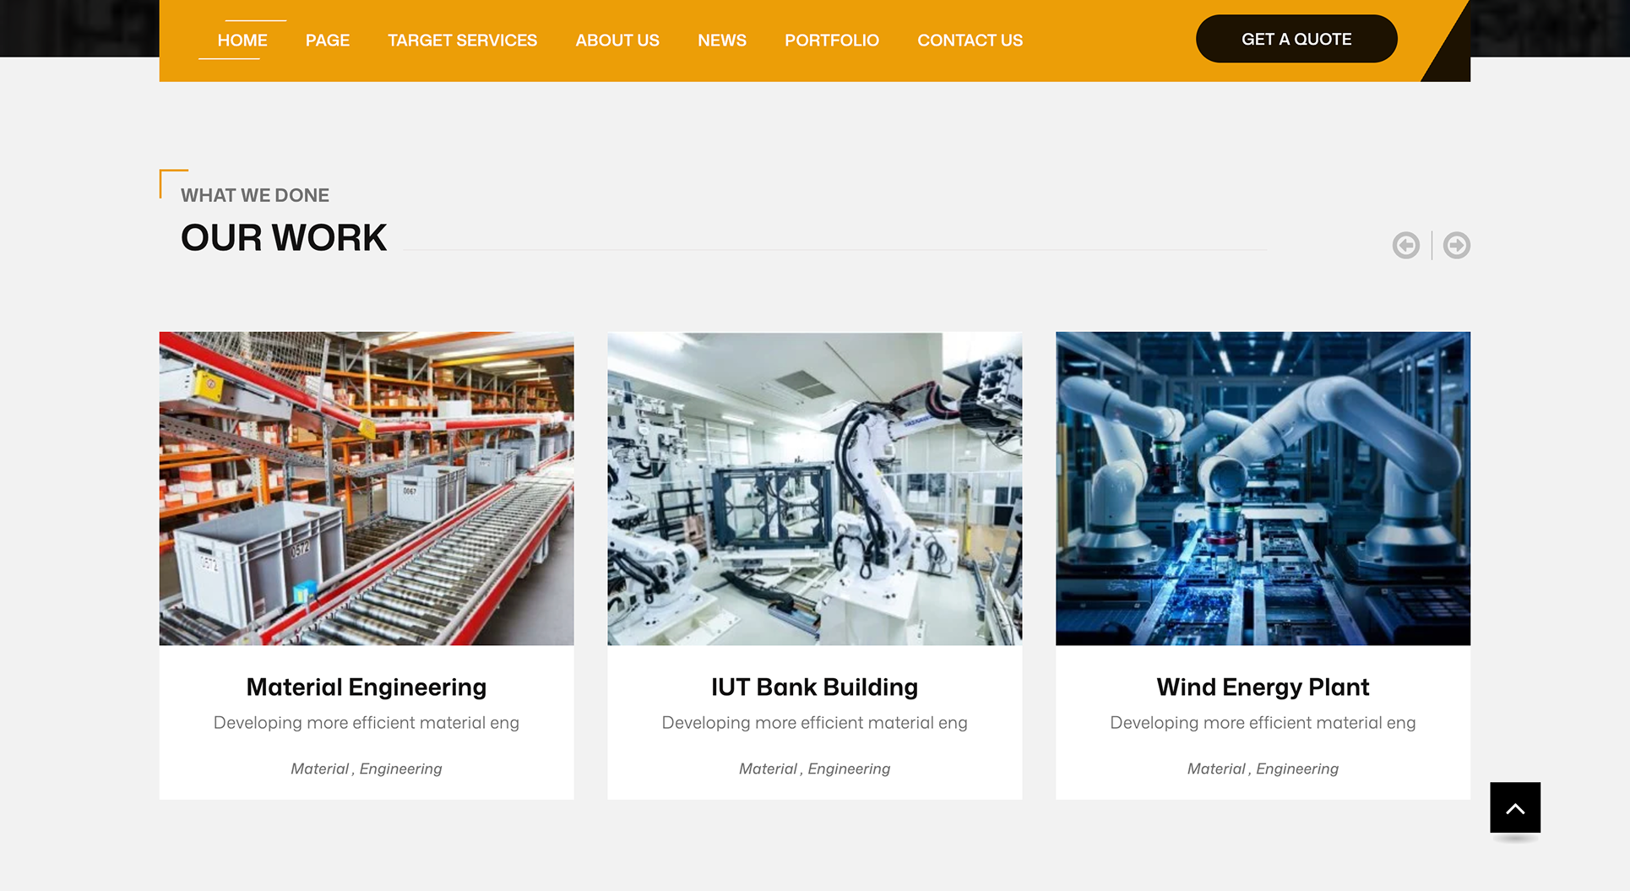The image size is (1630, 891).
Task: Click Engineering tag under Material Engineering card
Action: (400, 769)
